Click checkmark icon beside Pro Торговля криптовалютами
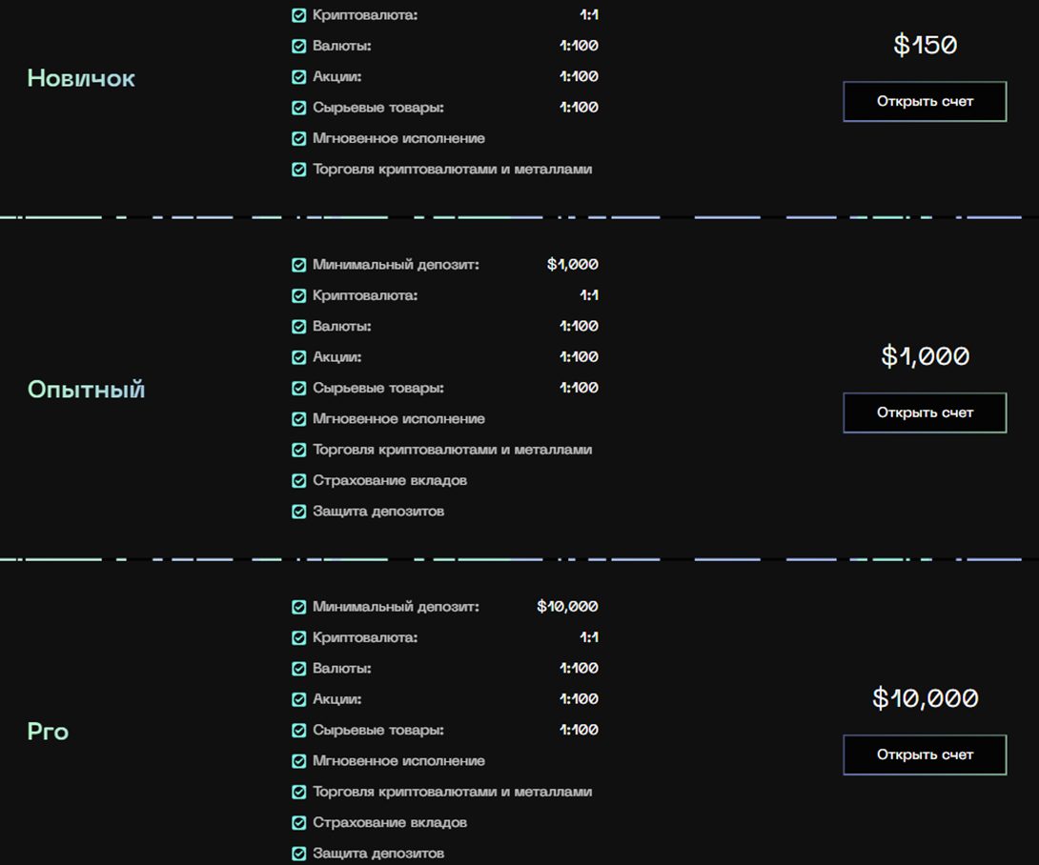 tap(299, 793)
